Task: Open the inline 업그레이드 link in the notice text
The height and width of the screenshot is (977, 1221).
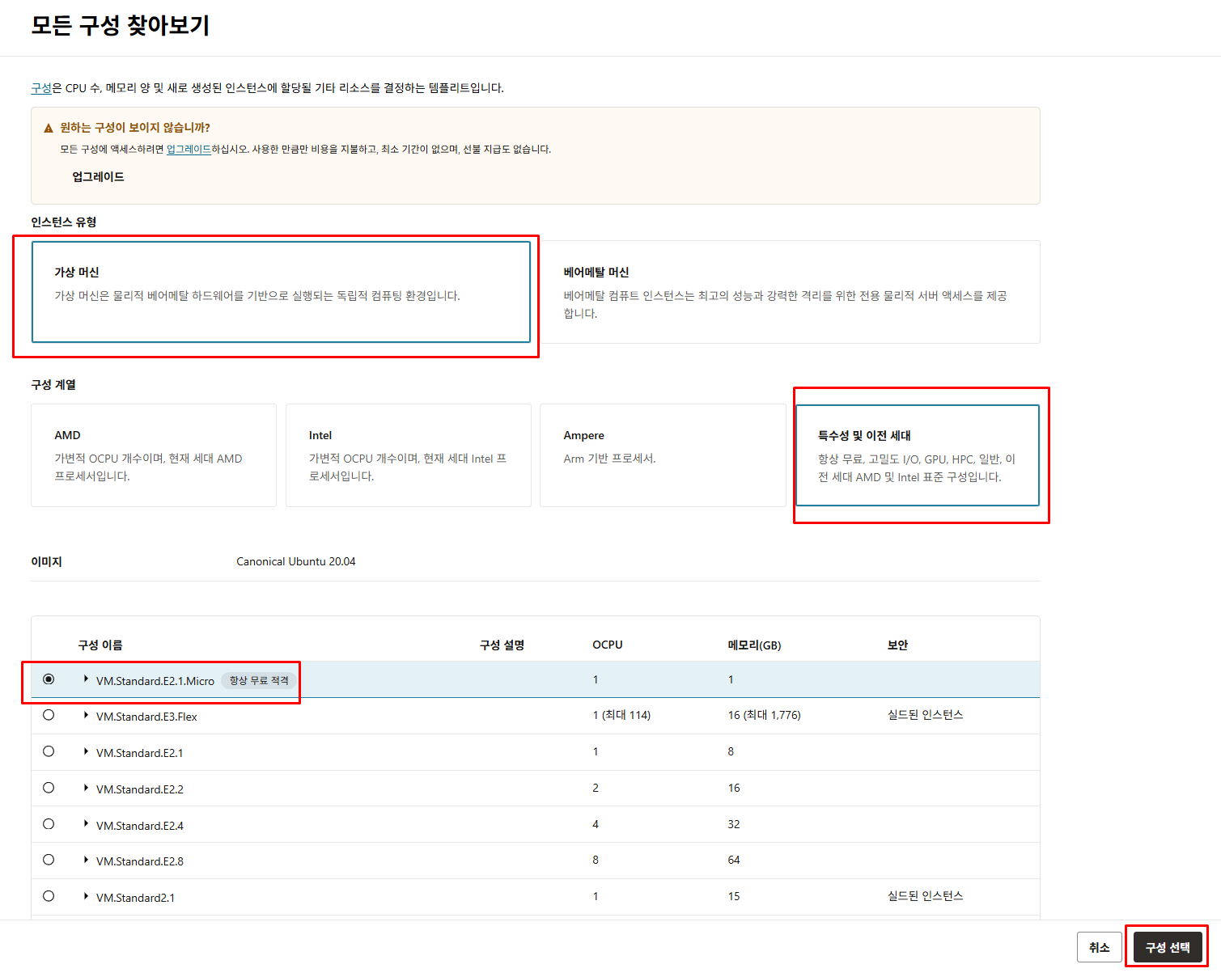Action: [x=189, y=150]
